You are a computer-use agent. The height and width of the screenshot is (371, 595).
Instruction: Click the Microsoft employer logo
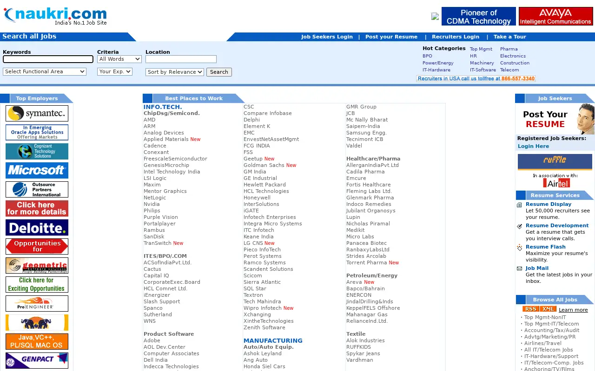[37, 171]
